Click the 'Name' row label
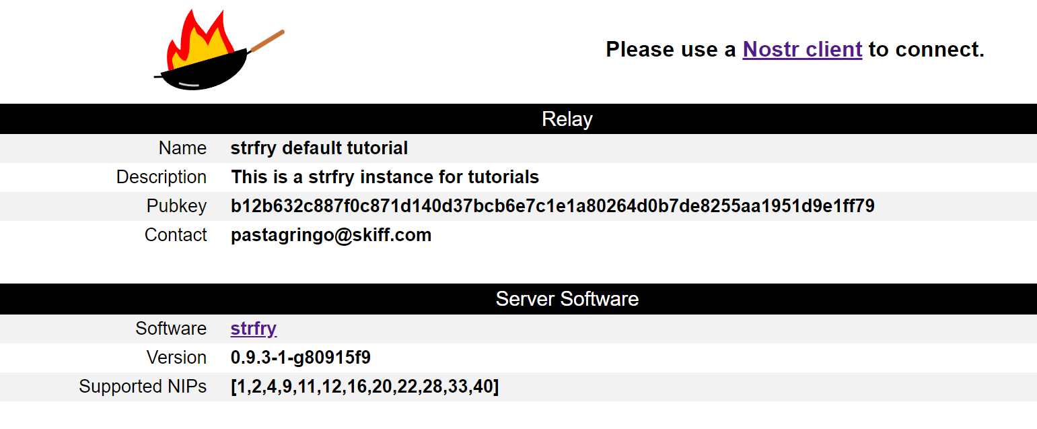The image size is (1037, 429). pos(182,148)
